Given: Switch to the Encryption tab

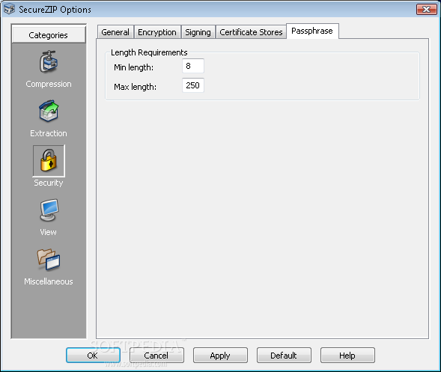Looking at the screenshot, I should pyautogui.click(x=157, y=32).
